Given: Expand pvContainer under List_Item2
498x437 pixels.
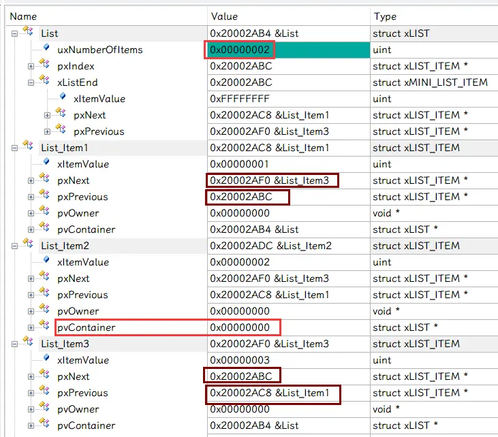Looking at the screenshot, I should tap(31, 327).
